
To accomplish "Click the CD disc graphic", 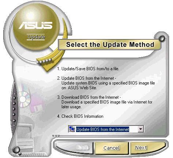I will coord(24,99).
